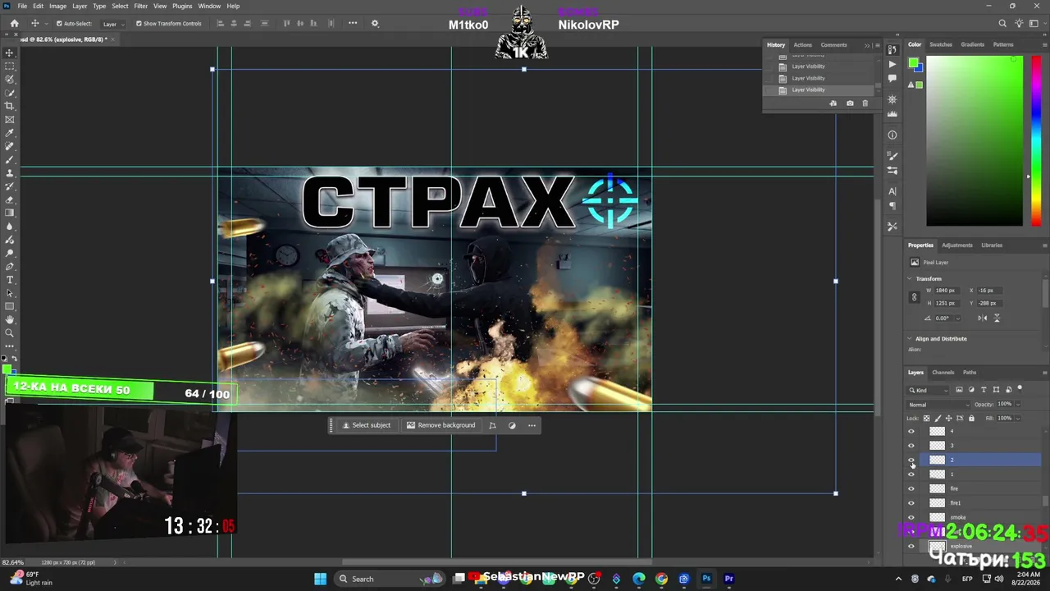Viewport: 1050px width, 591px height.
Task: Open the Auto-Select Layer dropdown
Action: [x=113, y=24]
